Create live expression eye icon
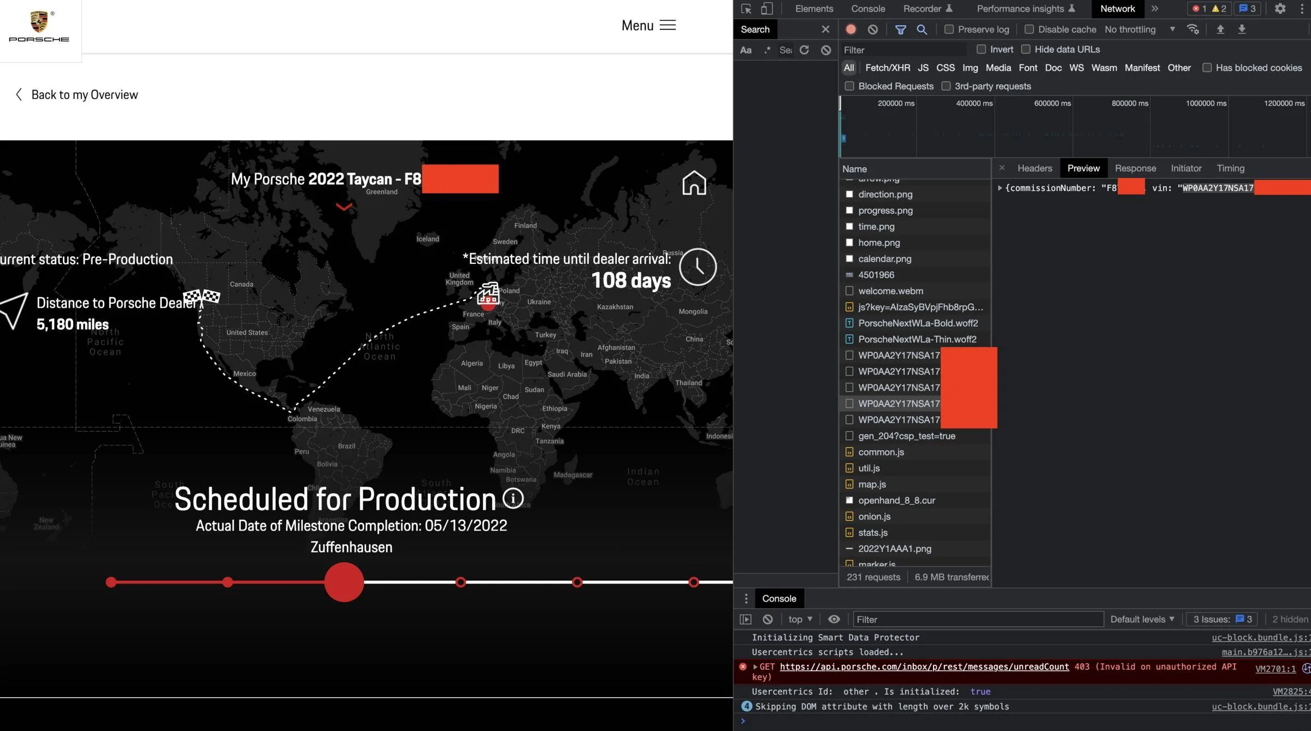Screen dimensions: 1311x731 [834, 620]
